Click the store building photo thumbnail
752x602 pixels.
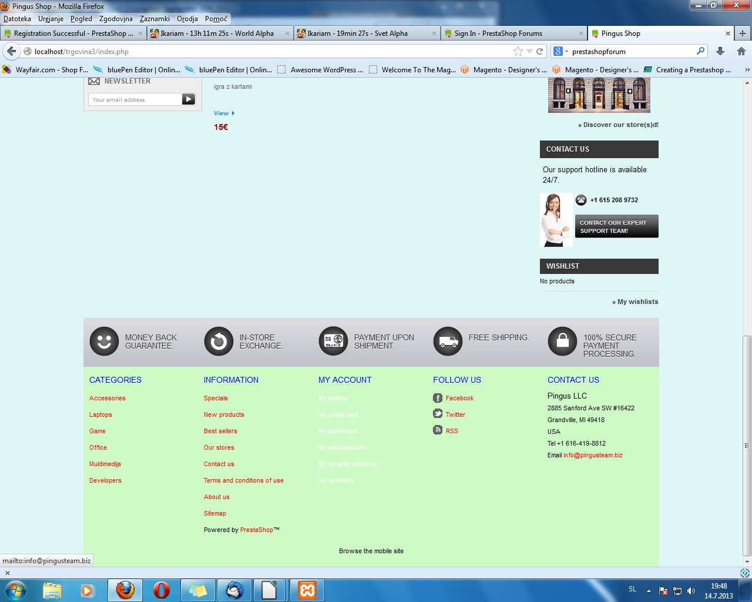[599, 95]
